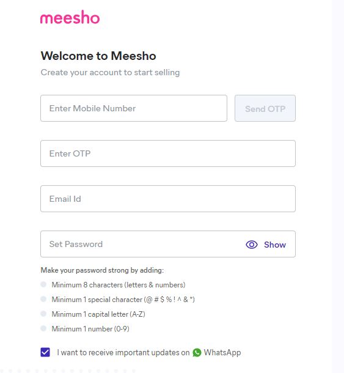344x373 pixels.
Task: Click the meesho logo
Action: tap(70, 17)
